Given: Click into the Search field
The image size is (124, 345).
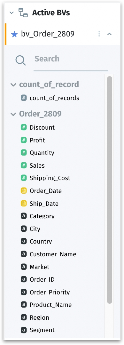Looking at the screenshot, I should 71,59.
